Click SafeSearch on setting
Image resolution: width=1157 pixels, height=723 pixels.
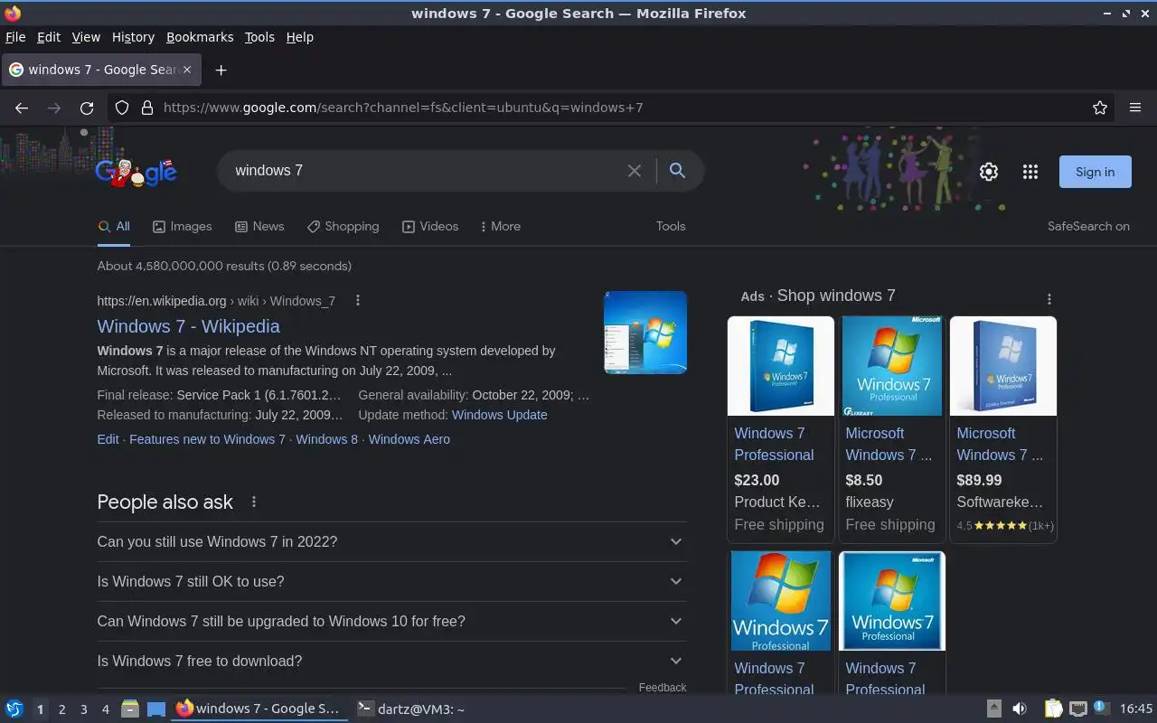point(1088,227)
